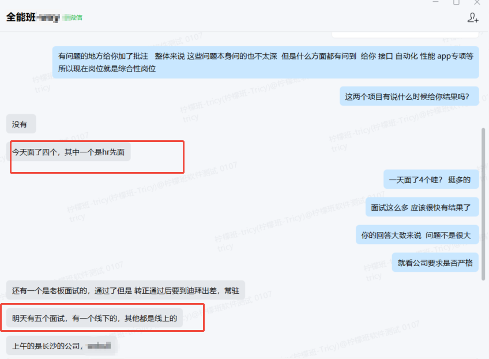Maximize the chat window

point(456,2)
